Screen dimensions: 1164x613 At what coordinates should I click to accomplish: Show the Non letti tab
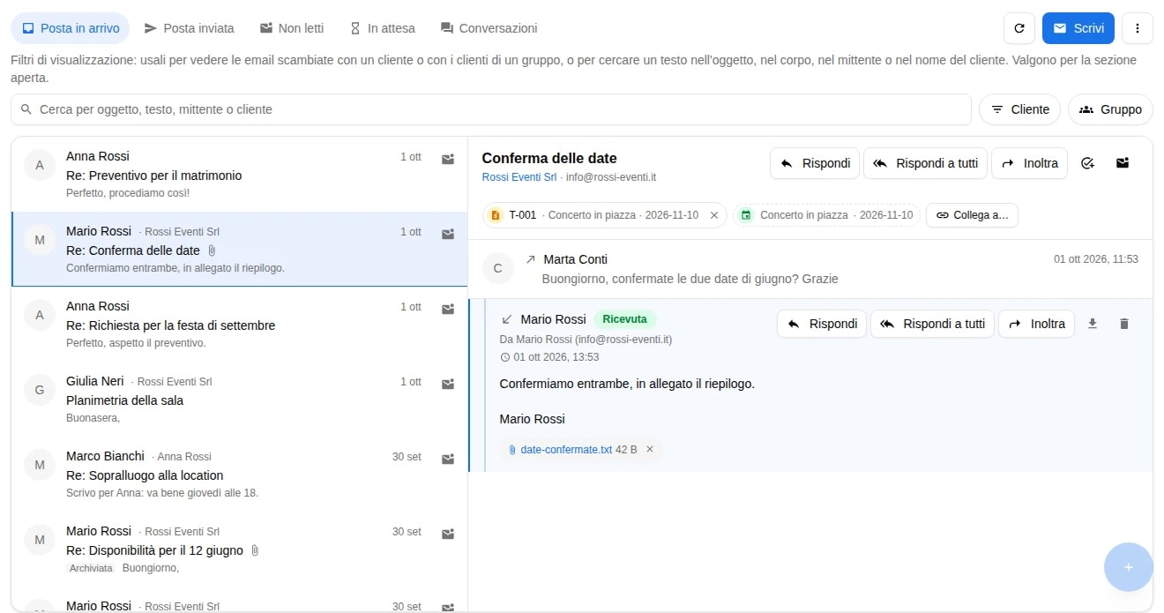[292, 28]
